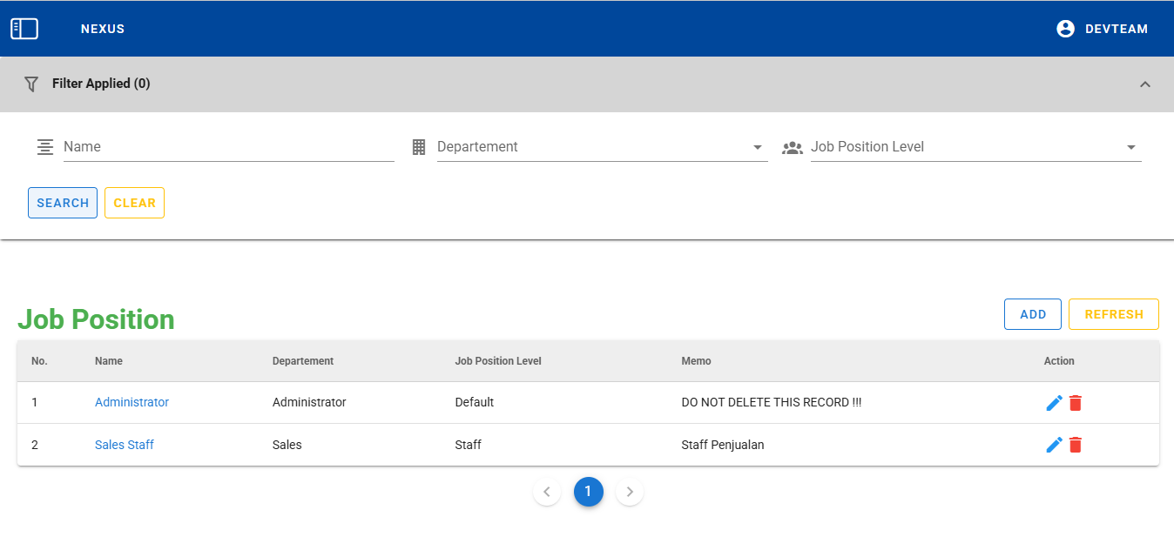Click the building icon beside Departement
The width and height of the screenshot is (1174, 557).
pos(419,147)
